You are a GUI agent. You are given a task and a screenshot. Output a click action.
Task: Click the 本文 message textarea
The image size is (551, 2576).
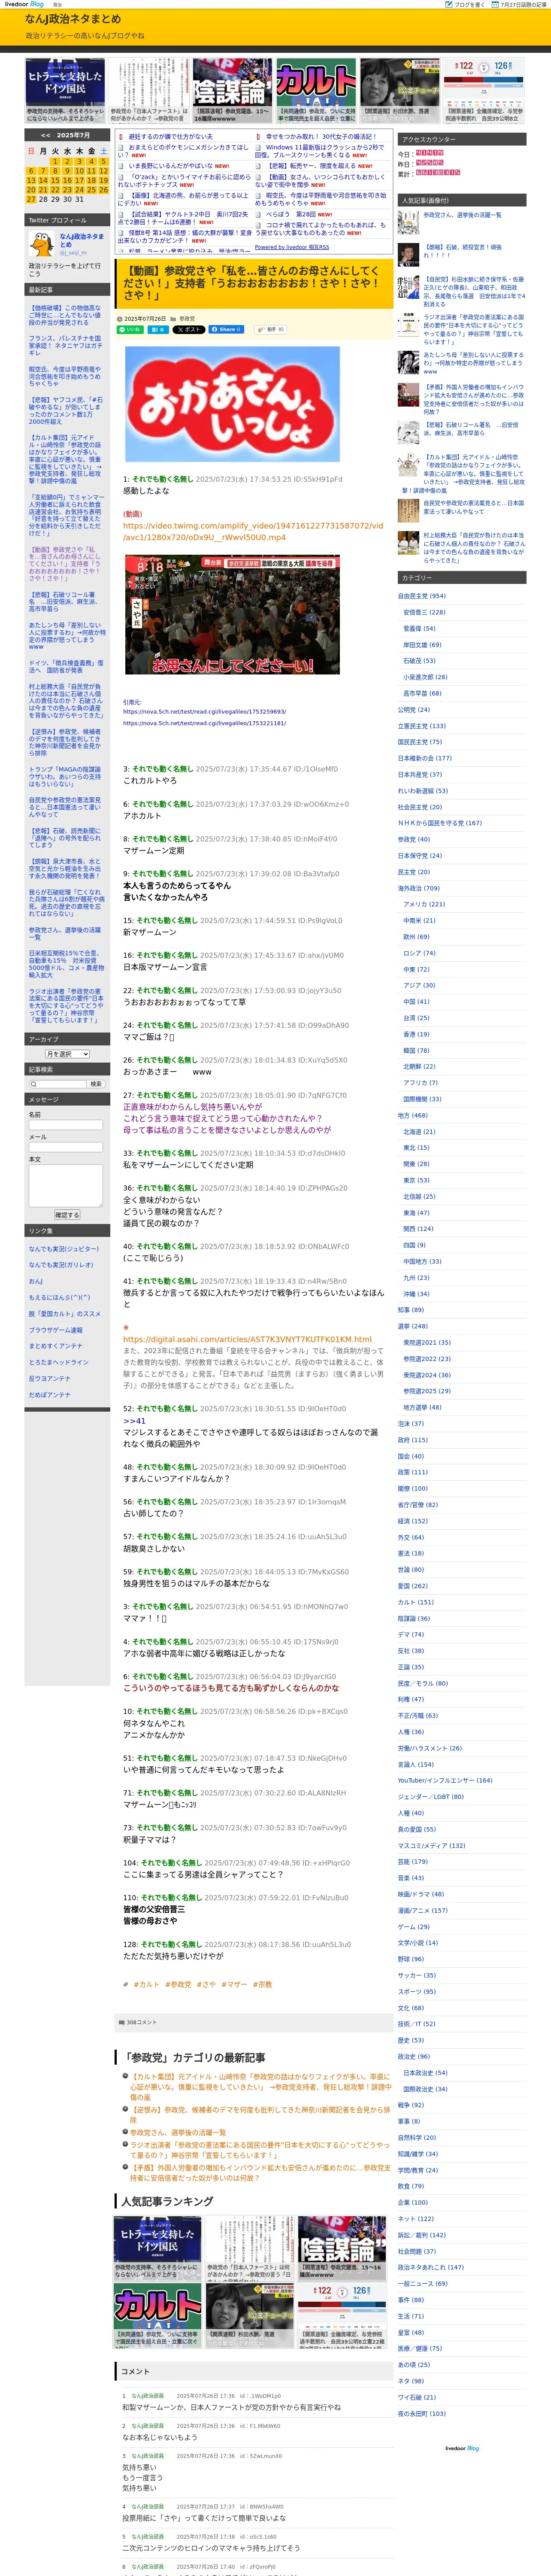(66, 1186)
